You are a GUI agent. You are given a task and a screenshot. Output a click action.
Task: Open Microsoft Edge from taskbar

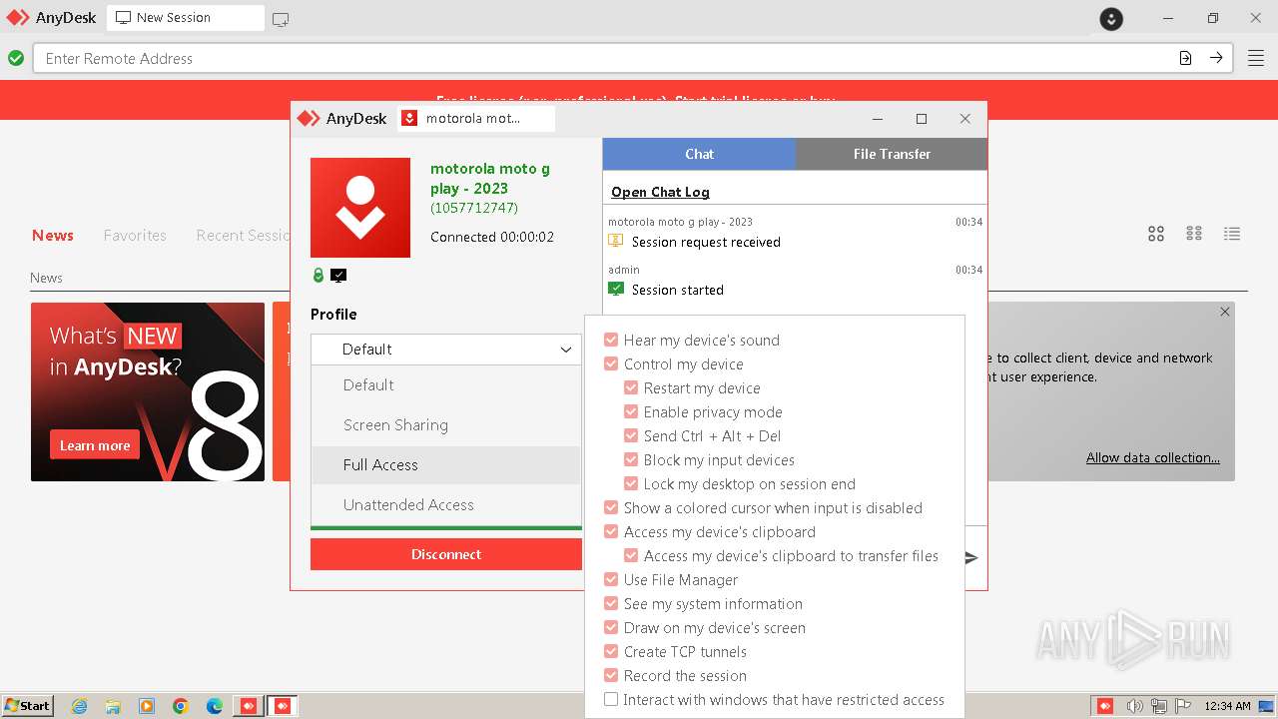(215, 706)
